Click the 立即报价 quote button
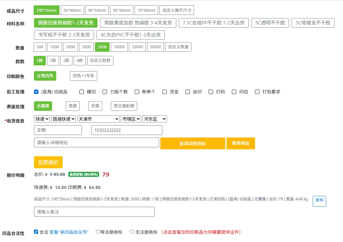Image resolution: width=343 pixels, height=242 pixels. (48, 162)
